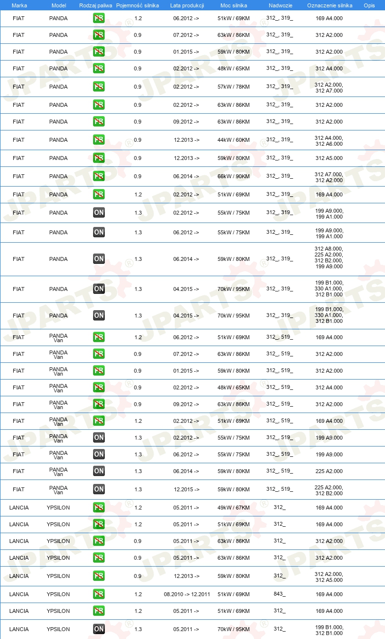
Task: Click LANCIA in the 49kW / 67KM row
Action: coord(19,508)
